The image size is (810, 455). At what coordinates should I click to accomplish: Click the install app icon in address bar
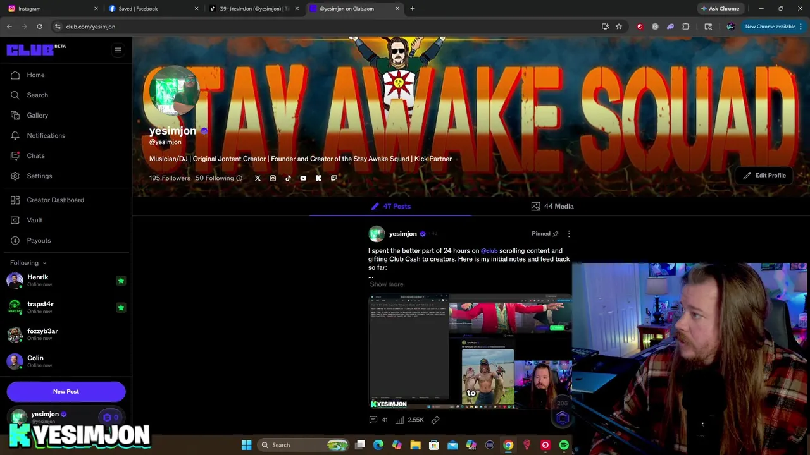[x=605, y=27]
